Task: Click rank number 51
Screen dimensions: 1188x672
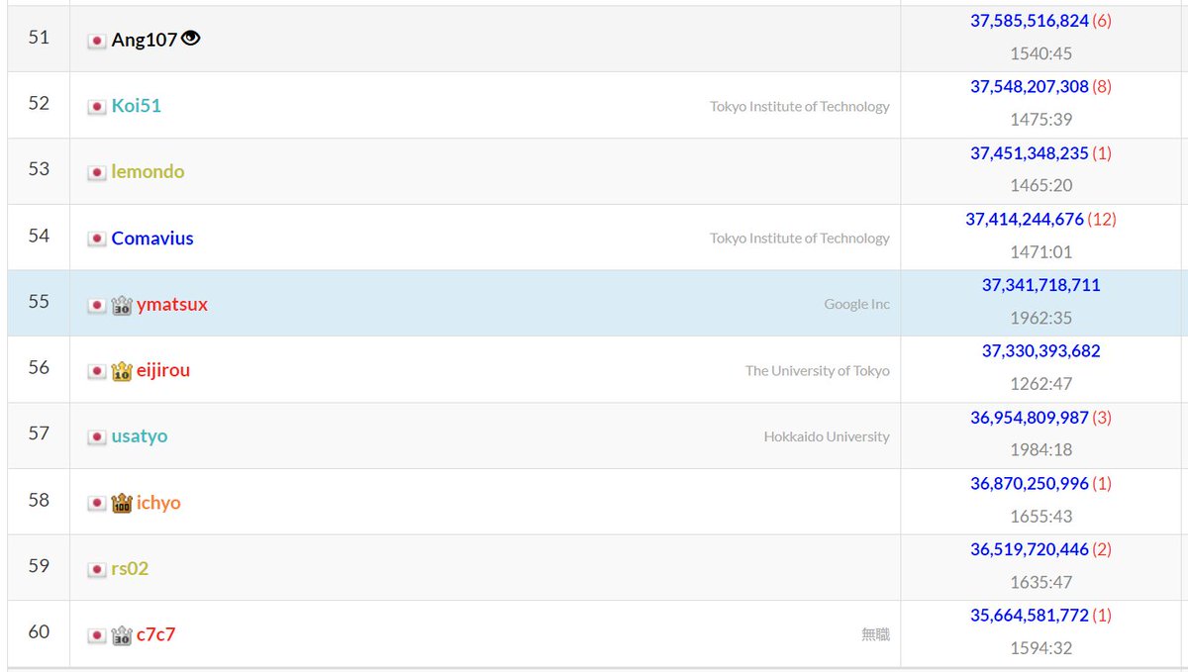Action: click(x=39, y=38)
